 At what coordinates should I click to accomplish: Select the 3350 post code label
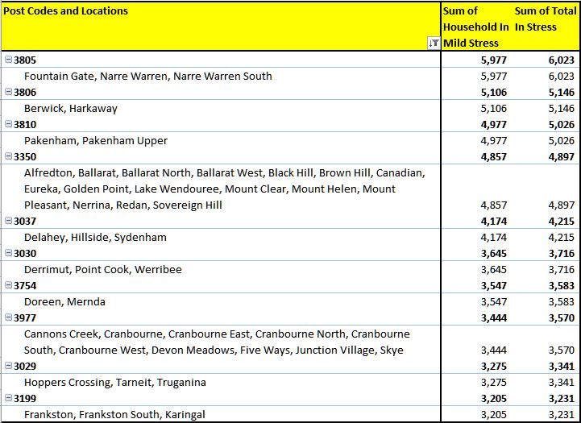25,156
